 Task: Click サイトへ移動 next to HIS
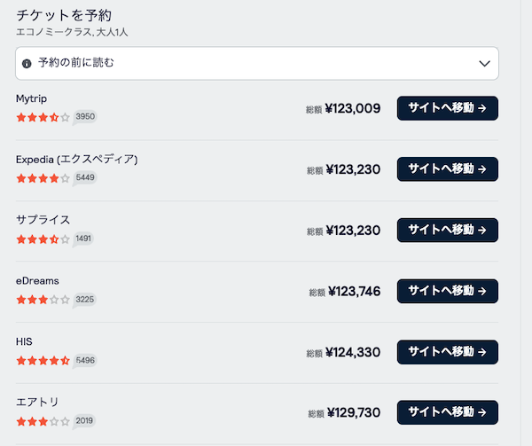click(447, 352)
